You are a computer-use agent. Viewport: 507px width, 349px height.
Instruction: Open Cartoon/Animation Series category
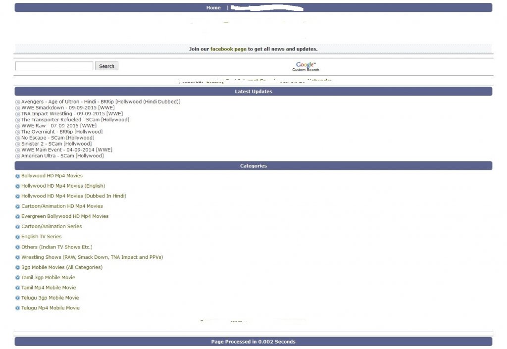pos(51,227)
